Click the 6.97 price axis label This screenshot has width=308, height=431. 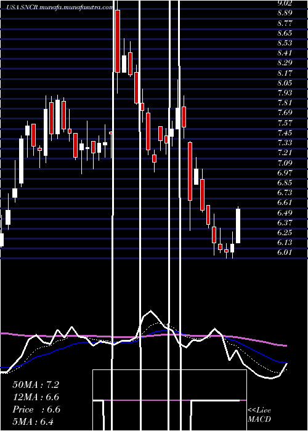285,173
